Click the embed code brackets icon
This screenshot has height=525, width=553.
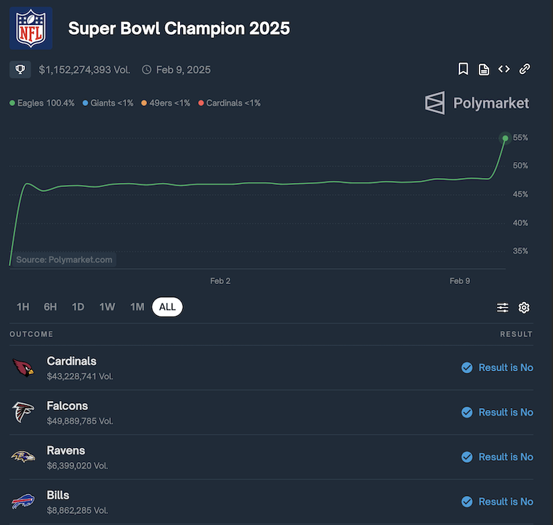(x=504, y=69)
